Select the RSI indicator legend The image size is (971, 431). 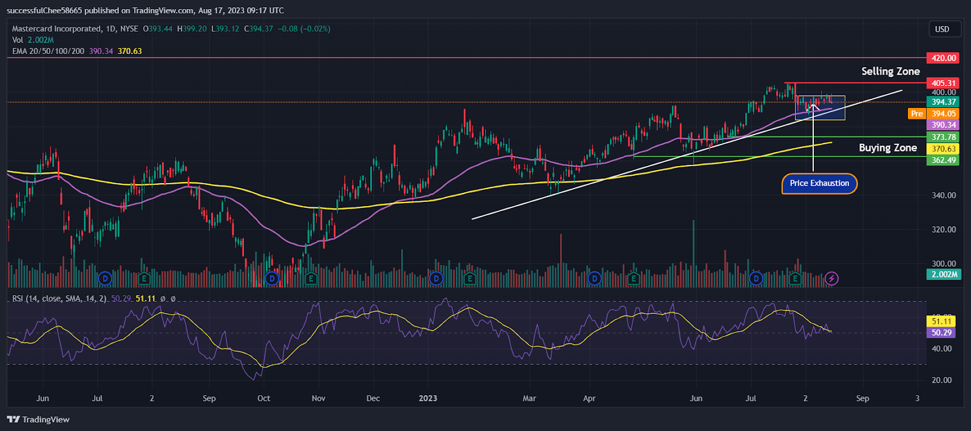(x=59, y=298)
